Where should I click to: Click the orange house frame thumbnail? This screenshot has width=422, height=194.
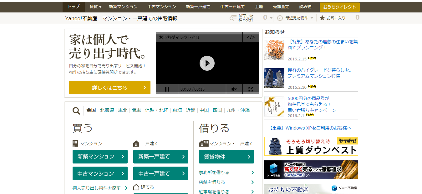click(x=274, y=50)
